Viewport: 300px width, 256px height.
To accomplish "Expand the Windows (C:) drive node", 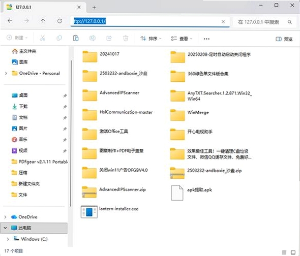I will pos(8,239).
